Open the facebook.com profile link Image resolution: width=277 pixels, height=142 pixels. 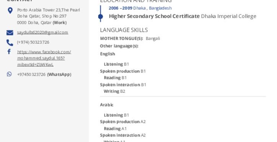[x=44, y=58]
